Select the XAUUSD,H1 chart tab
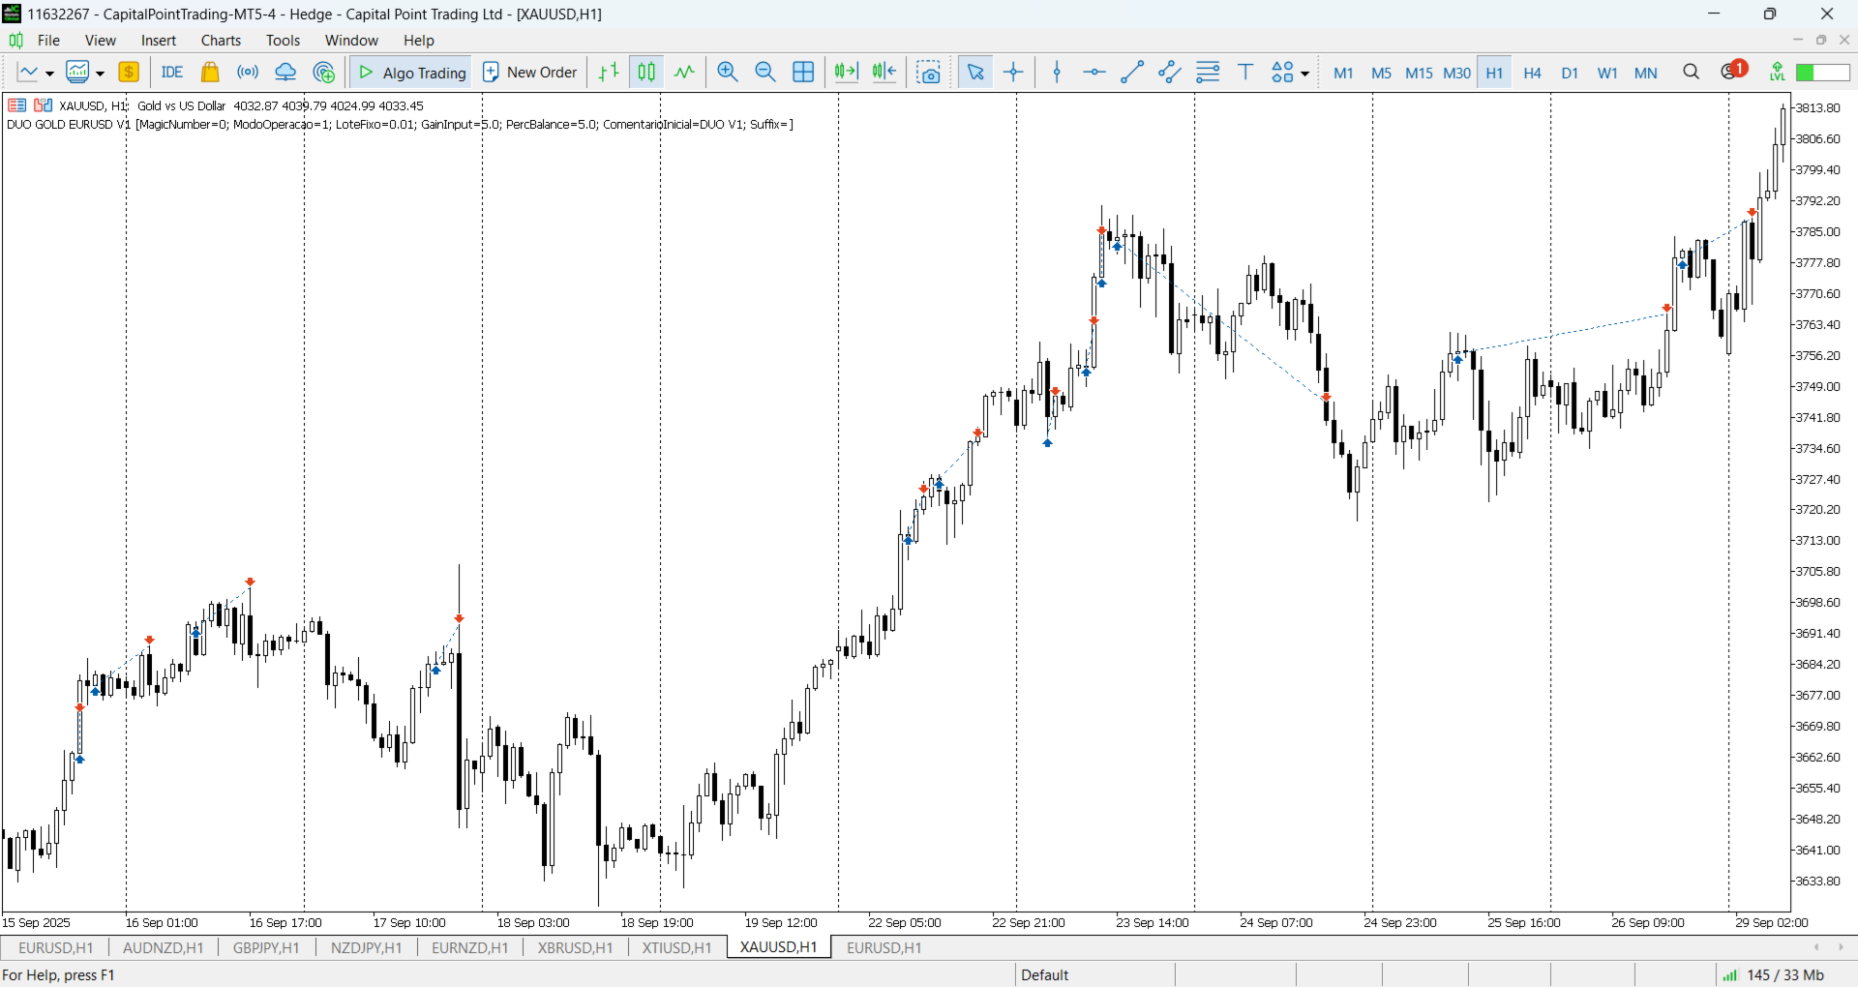The height and width of the screenshot is (987, 1858). tap(779, 947)
